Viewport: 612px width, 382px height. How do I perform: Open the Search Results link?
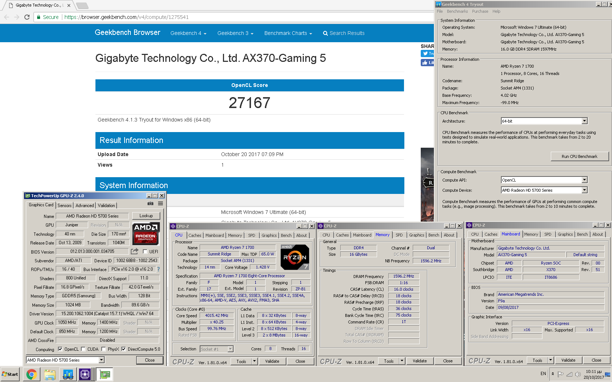point(344,33)
